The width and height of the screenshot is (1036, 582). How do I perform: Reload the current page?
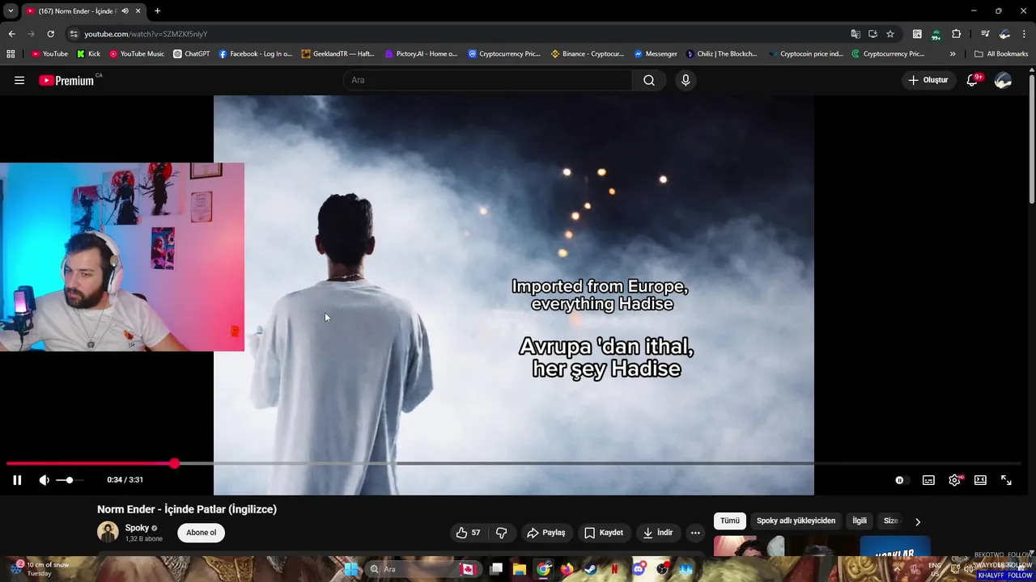click(x=50, y=34)
